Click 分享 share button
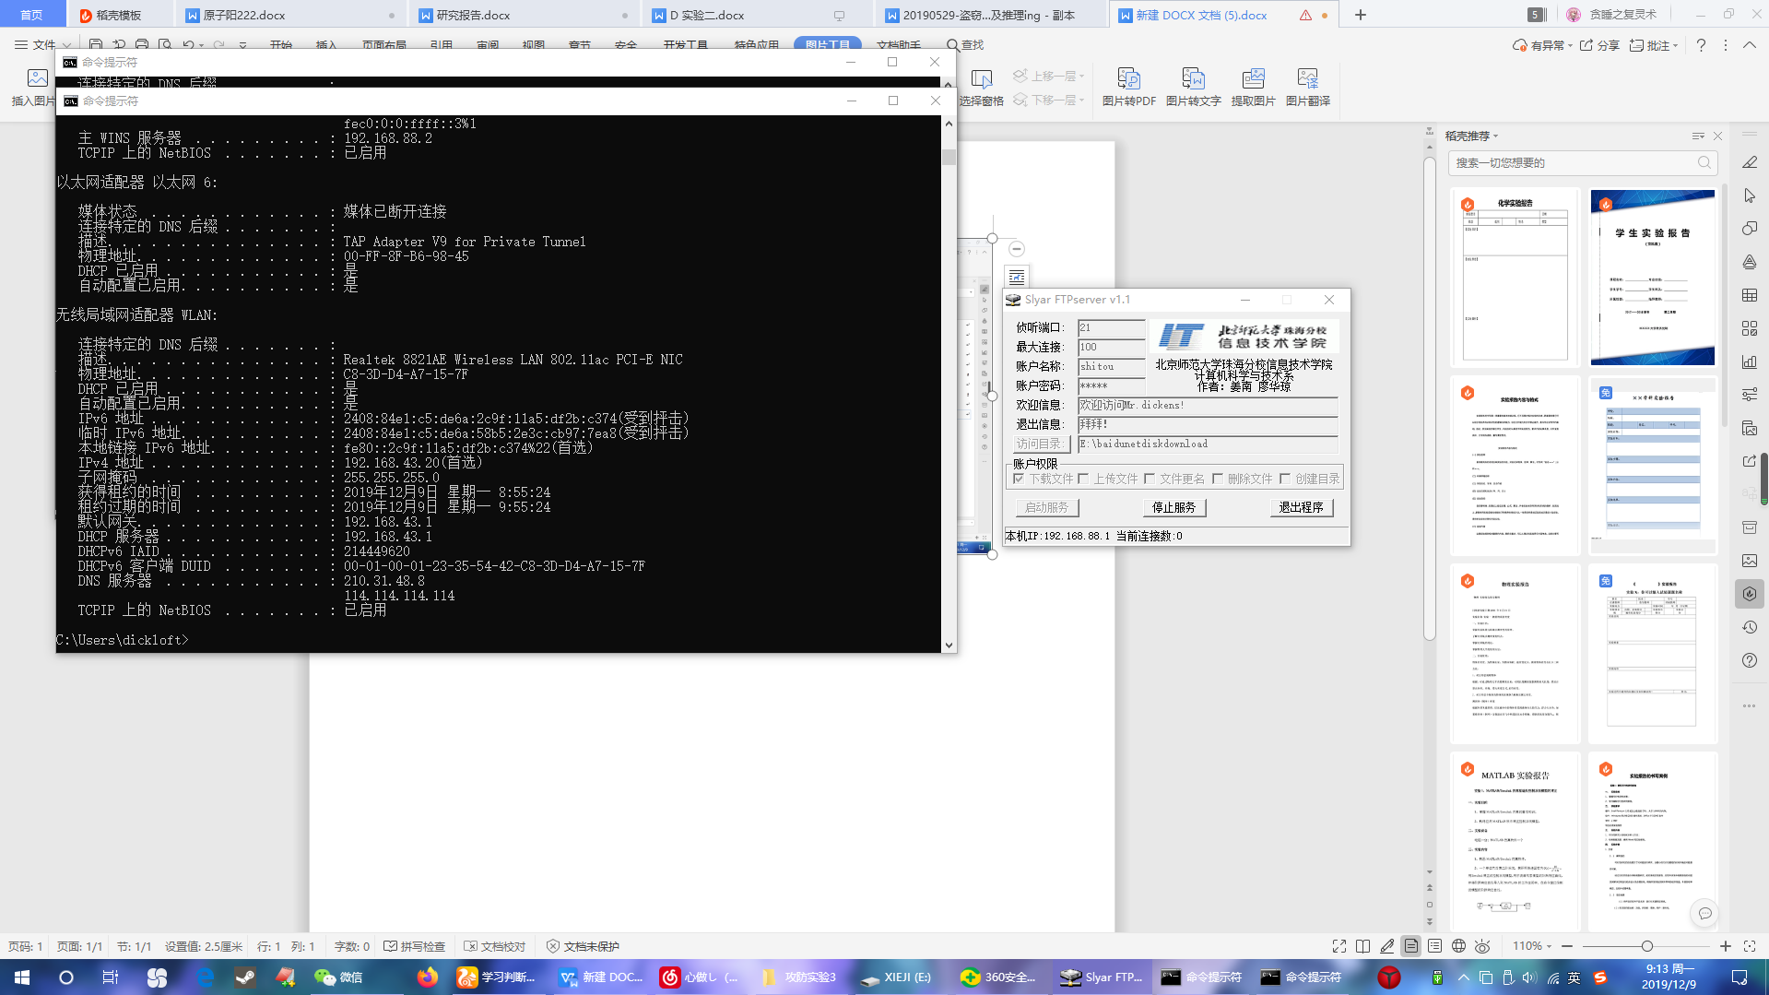1769x995 pixels. (x=1599, y=44)
